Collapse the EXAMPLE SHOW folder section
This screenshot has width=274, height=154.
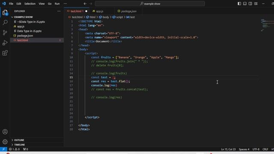click(23, 17)
